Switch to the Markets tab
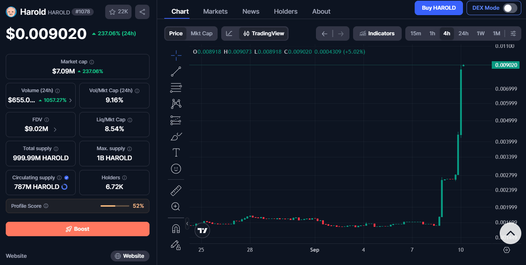526x265 pixels. (215, 12)
